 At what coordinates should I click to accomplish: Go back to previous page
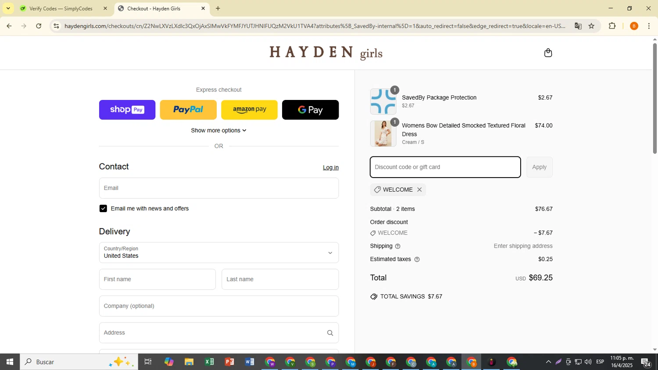pyautogui.click(x=9, y=26)
